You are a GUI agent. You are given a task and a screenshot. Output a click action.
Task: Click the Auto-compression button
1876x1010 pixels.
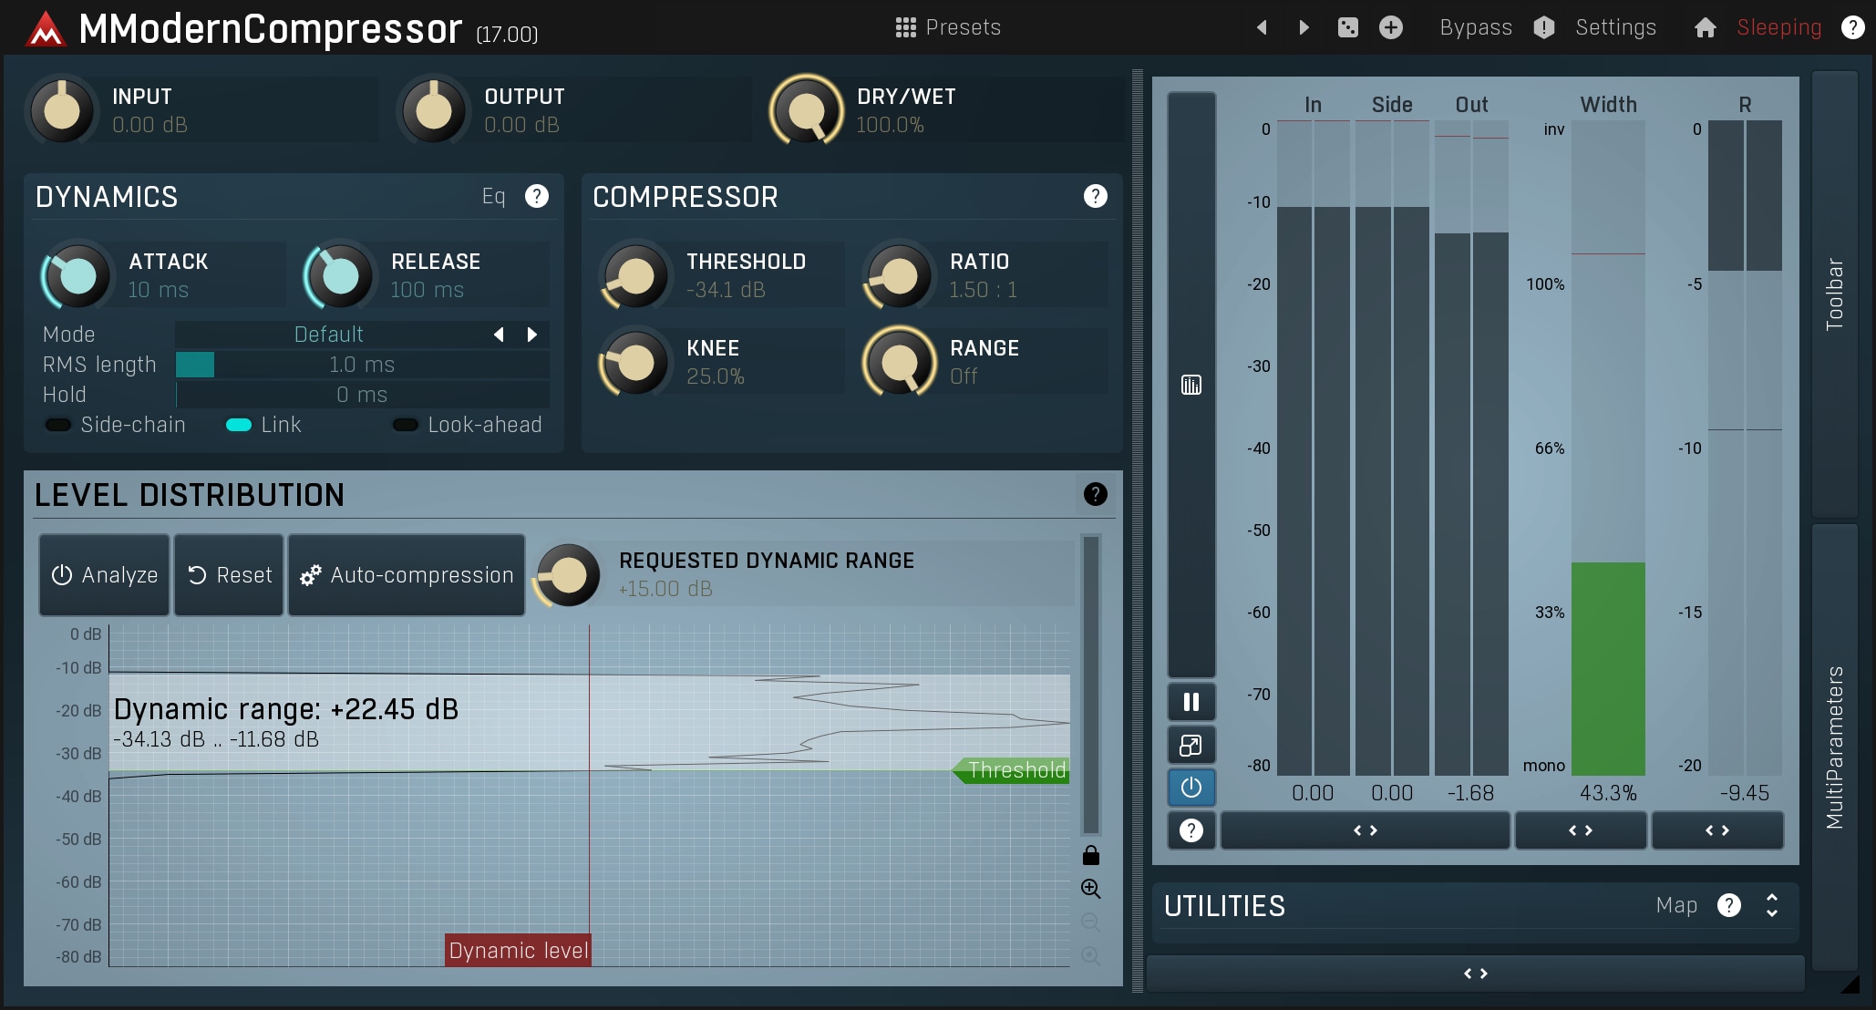[406, 575]
